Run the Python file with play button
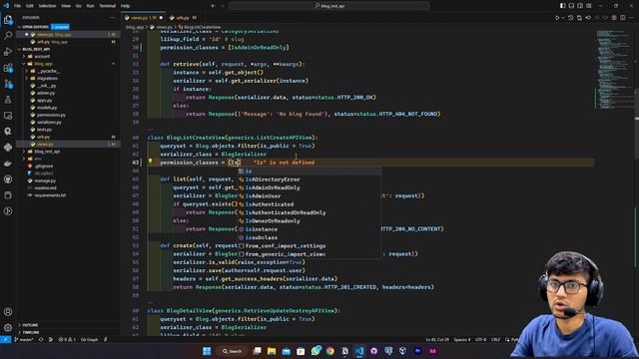 pyautogui.click(x=557, y=18)
